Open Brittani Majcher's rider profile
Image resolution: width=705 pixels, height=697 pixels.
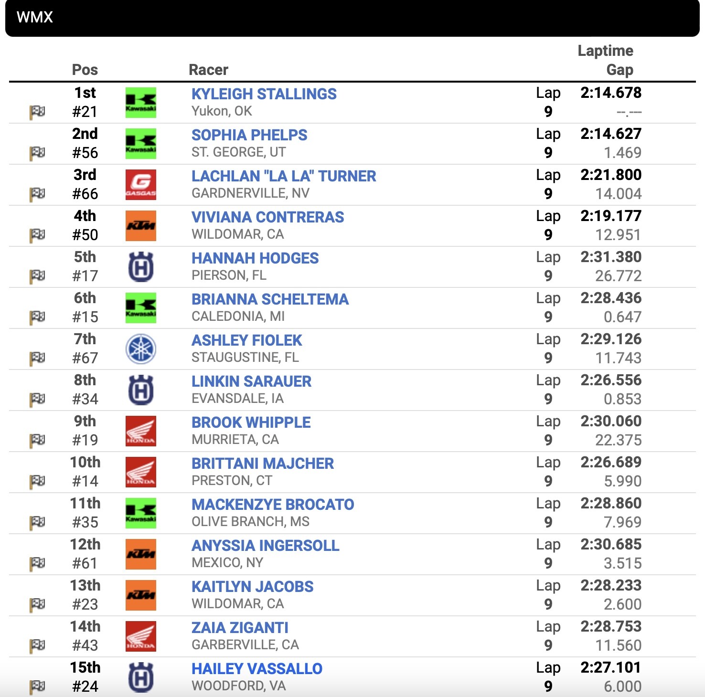pyautogui.click(x=263, y=463)
